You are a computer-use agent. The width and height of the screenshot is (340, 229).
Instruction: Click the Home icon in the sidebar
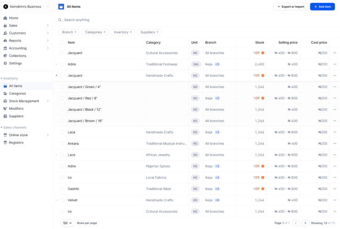[x=6, y=18]
